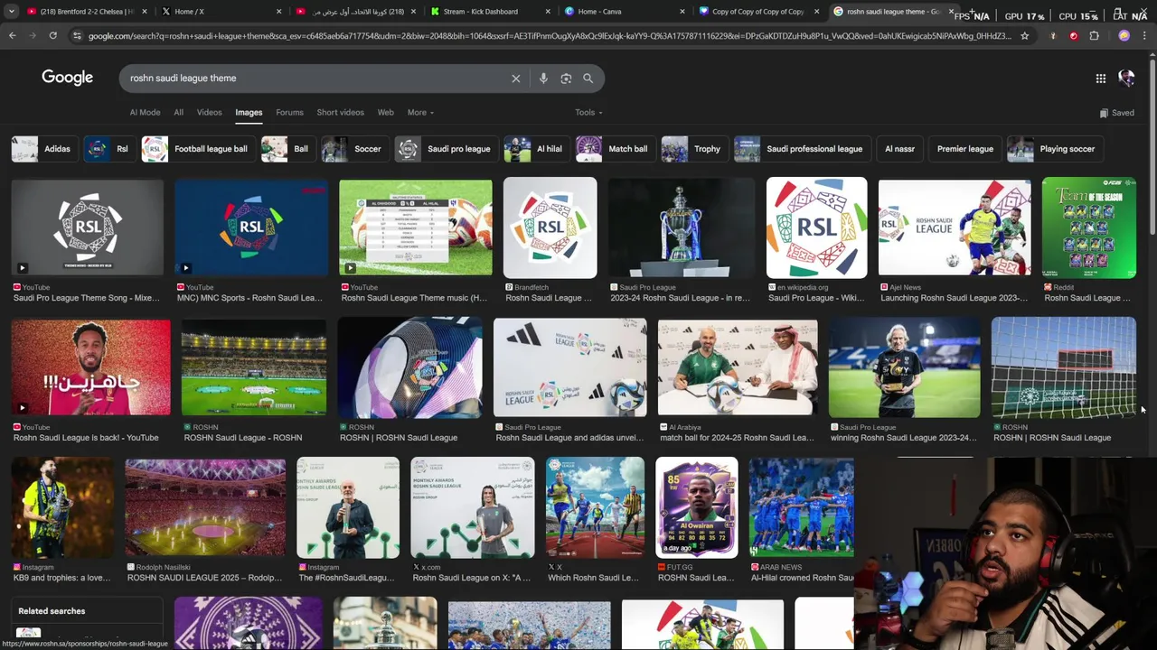Click the browser profile avatar in toolbar
1157x650 pixels.
1124,36
